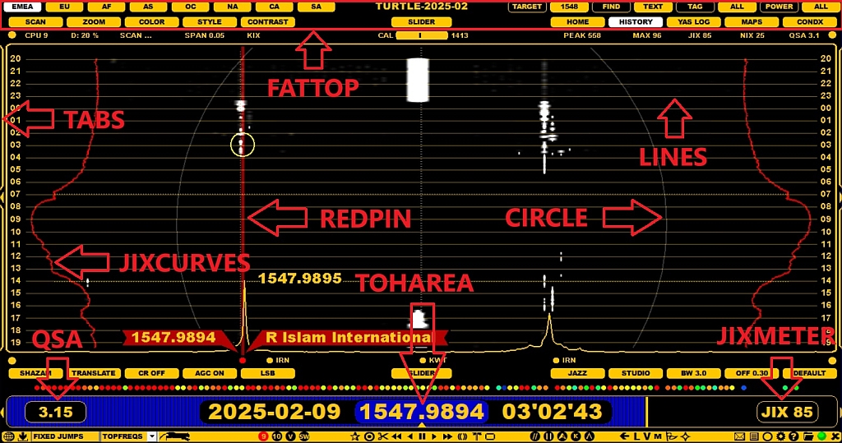The image size is (842, 443).
Task: Toggle the STUDIO audio button
Action: [636, 373]
